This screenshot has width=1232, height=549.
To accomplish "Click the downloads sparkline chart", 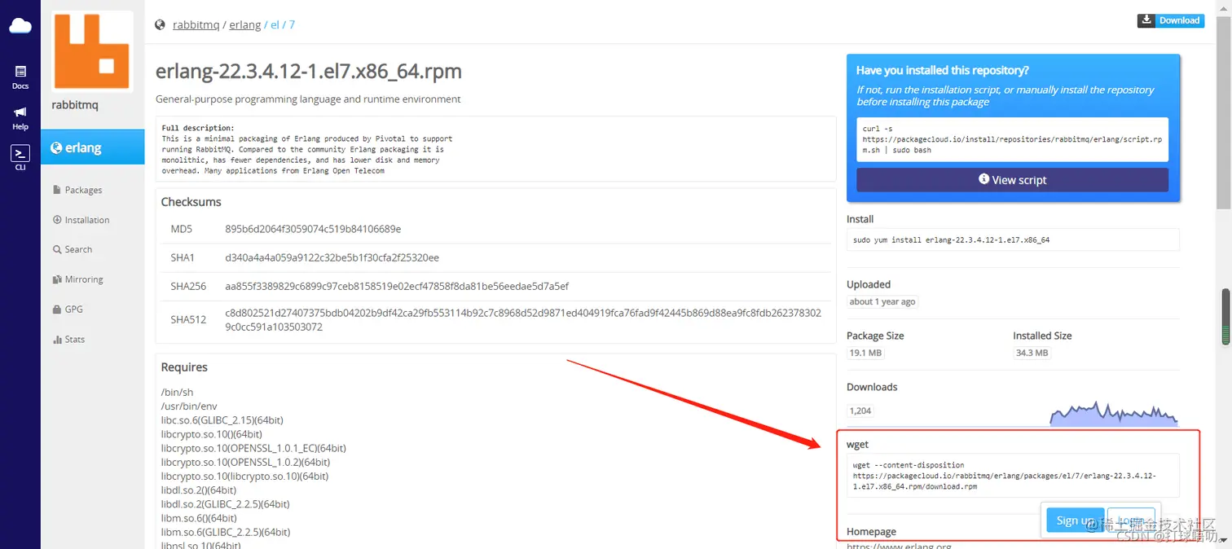I will pos(1114,413).
